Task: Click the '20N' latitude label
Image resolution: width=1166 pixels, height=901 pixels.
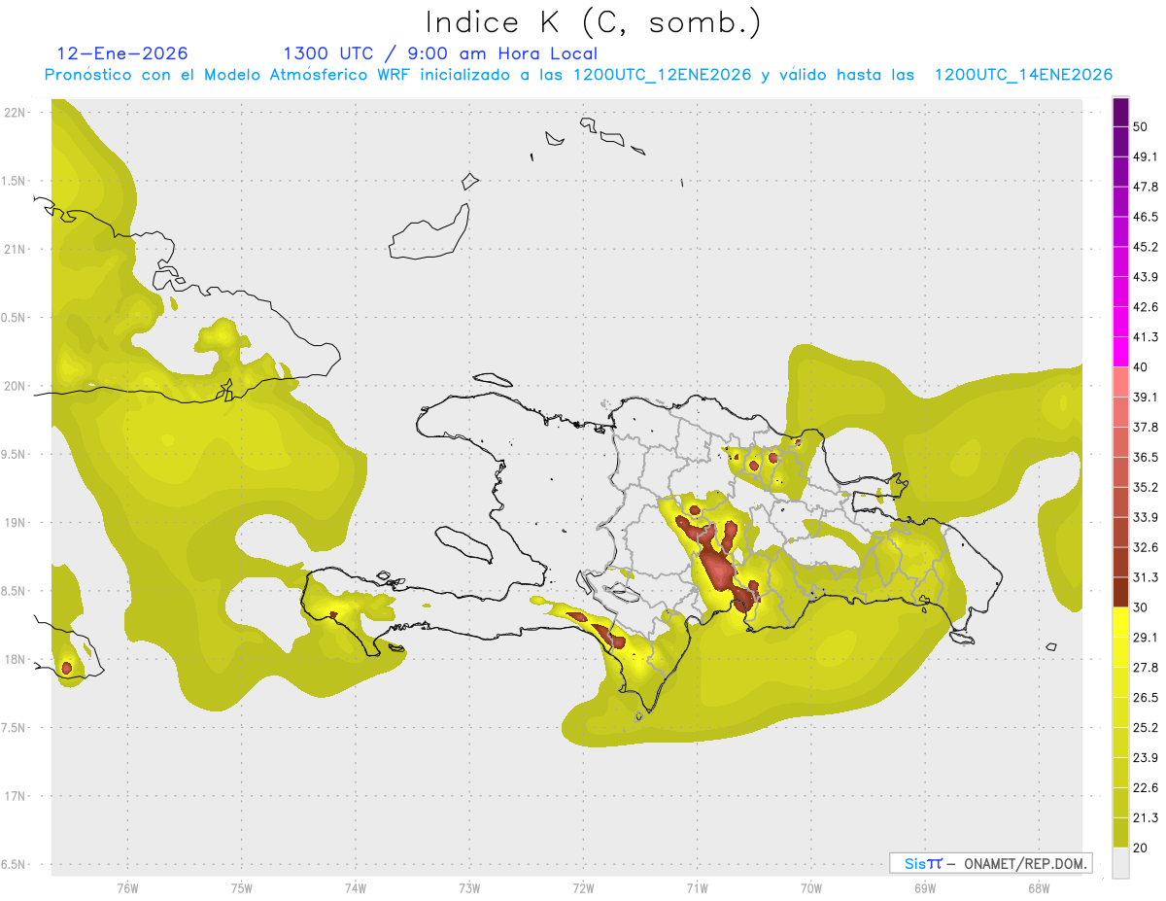Action: tap(15, 386)
